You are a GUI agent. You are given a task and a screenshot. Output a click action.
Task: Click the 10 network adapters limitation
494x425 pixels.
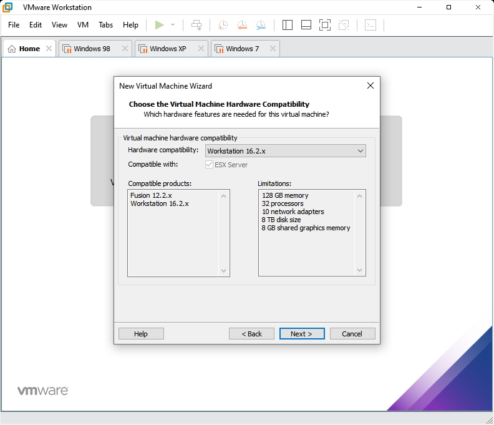tap(293, 212)
